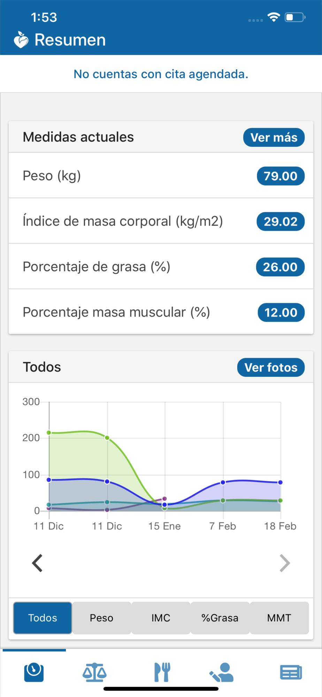The height and width of the screenshot is (697, 322).
Task: Select the Peso chart filter
Action: coord(102,618)
